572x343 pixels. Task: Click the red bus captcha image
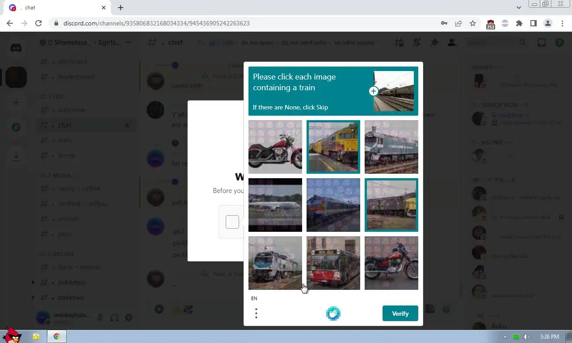pyautogui.click(x=333, y=263)
